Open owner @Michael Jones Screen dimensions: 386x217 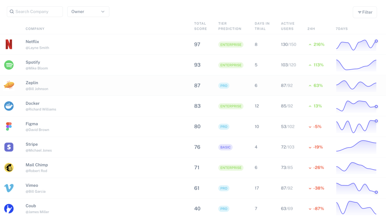pos(39,150)
